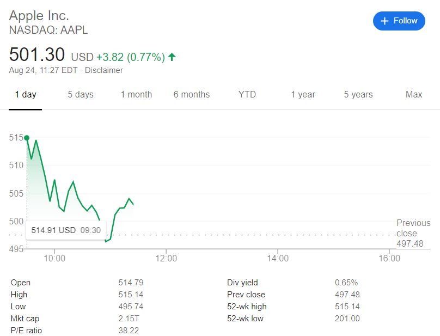Click the High value in left column

131,295
